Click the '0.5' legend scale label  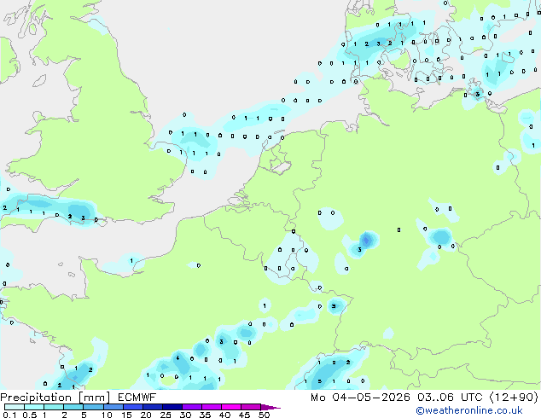pyautogui.click(x=30, y=415)
